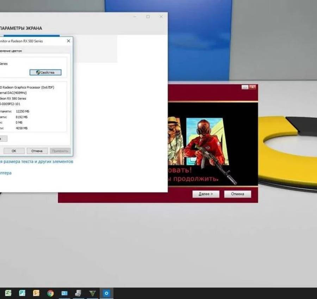Open Google Chrome from the taskbar
Screen dimensions: 317x299
coord(50,293)
